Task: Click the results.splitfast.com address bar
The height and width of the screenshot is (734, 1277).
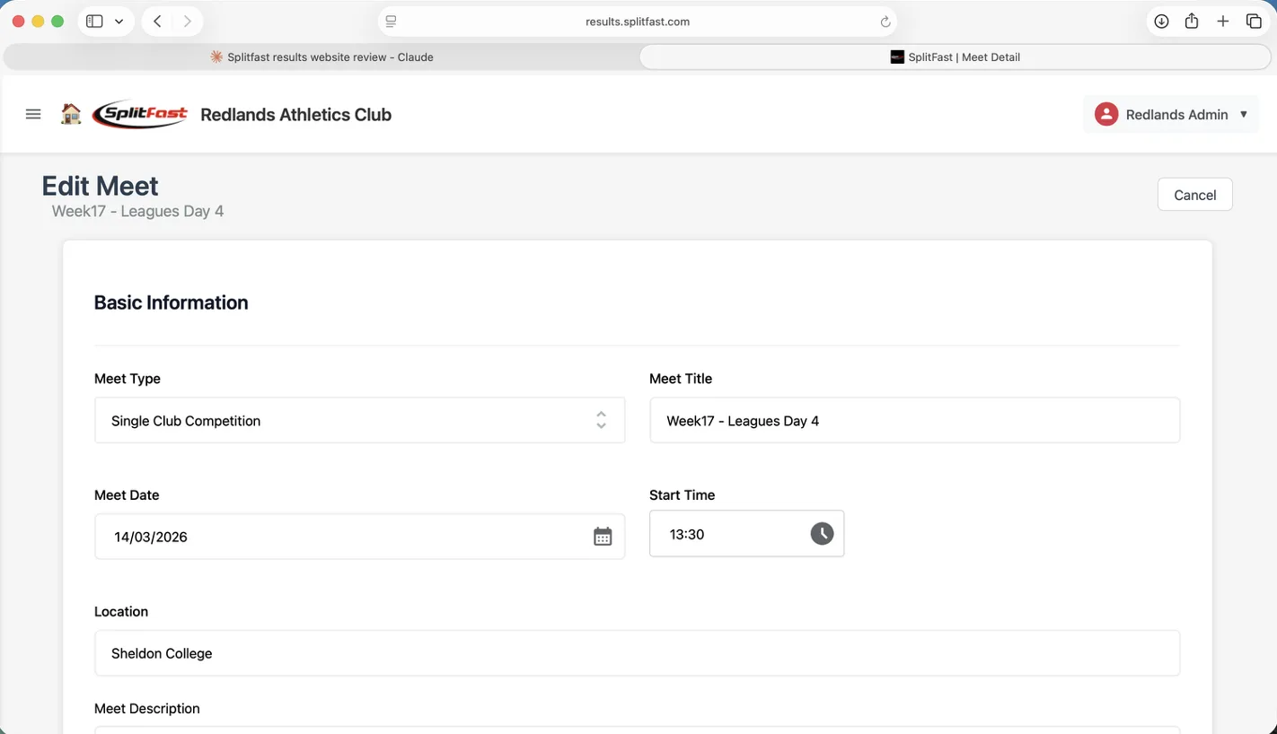Action: [x=638, y=22]
